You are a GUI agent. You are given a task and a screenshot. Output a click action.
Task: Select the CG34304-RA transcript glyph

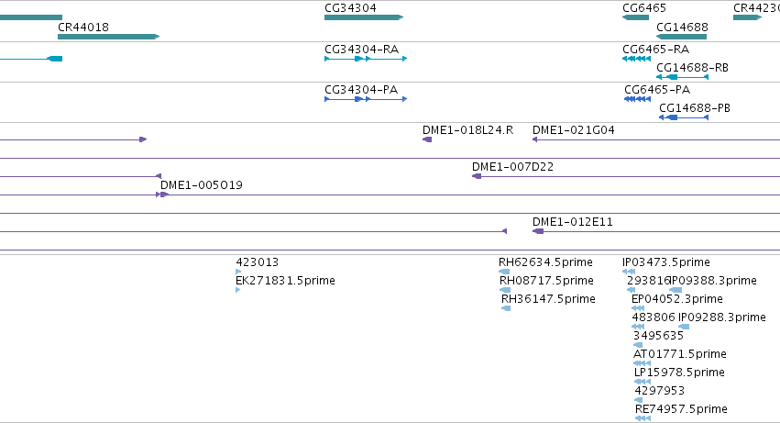pyautogui.click(x=366, y=59)
